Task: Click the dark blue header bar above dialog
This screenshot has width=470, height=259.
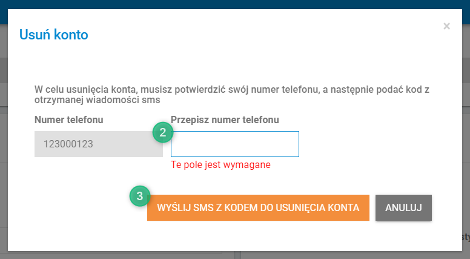Action: [x=235, y=4]
